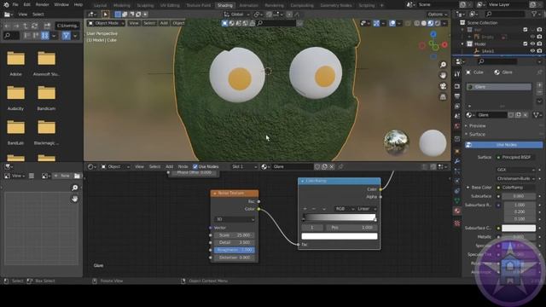
Task: Toggle Model collection exclude checkbox in outliner
Action: (526, 43)
